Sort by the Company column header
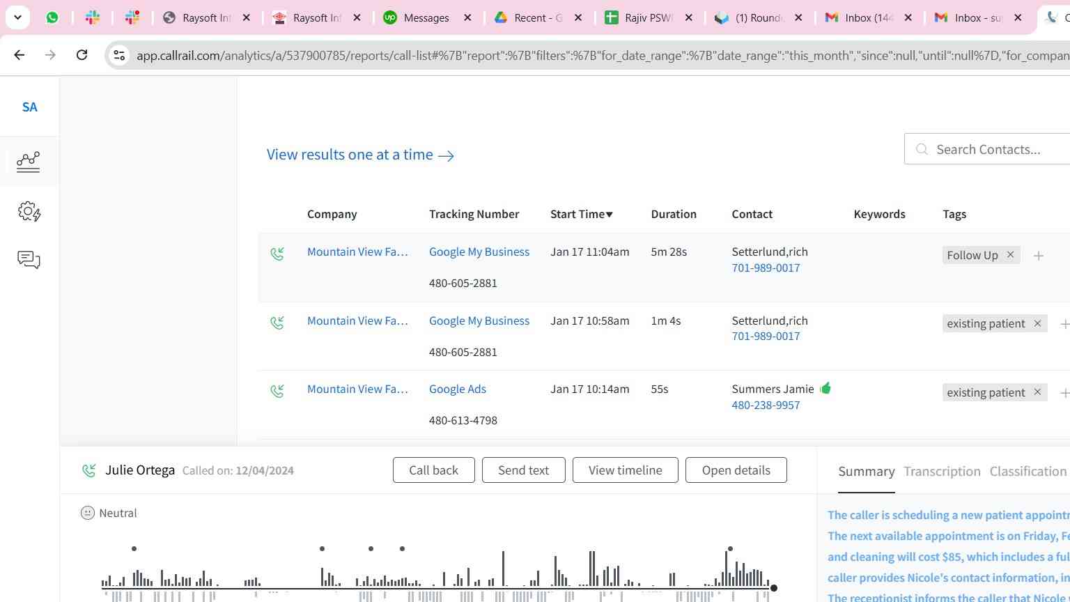The height and width of the screenshot is (602, 1070). pyautogui.click(x=332, y=214)
